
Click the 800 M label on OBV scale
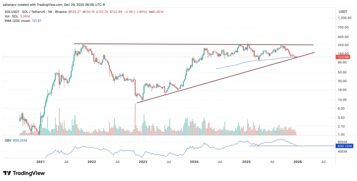click(x=342, y=142)
